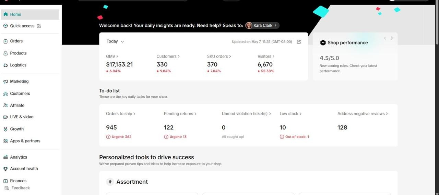Click the Orders clipboard icon

[x=5, y=41]
